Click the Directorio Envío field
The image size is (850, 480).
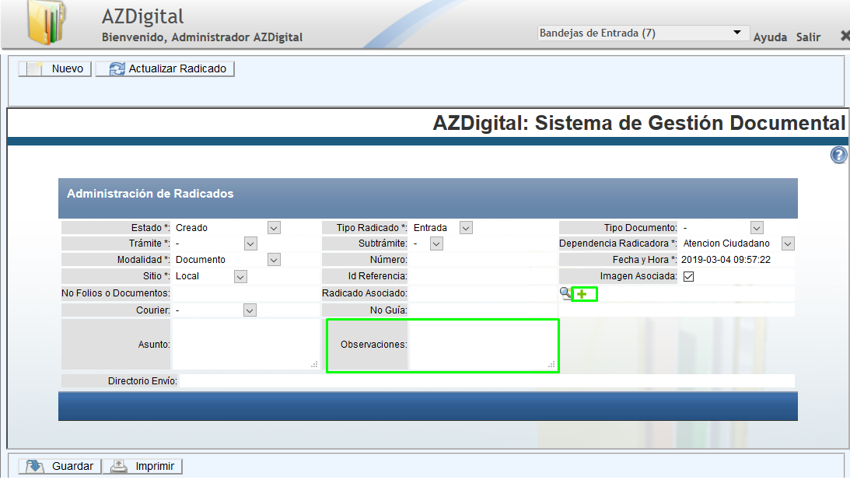(487, 381)
